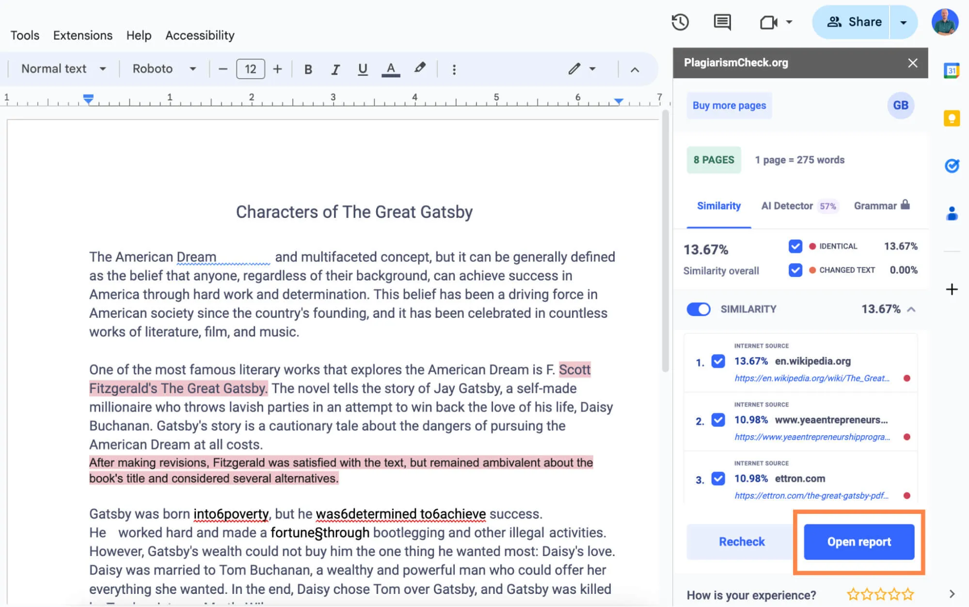Click the Recheck button

point(742,542)
